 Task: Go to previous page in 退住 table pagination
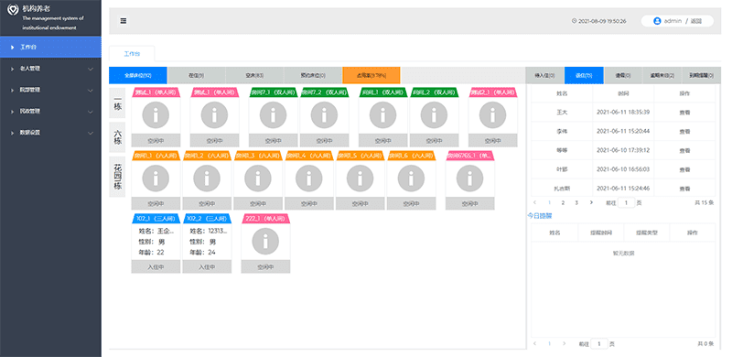pos(535,202)
